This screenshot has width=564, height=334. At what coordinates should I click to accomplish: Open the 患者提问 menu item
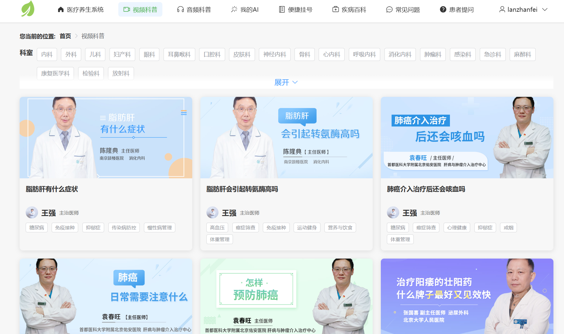tap(457, 10)
